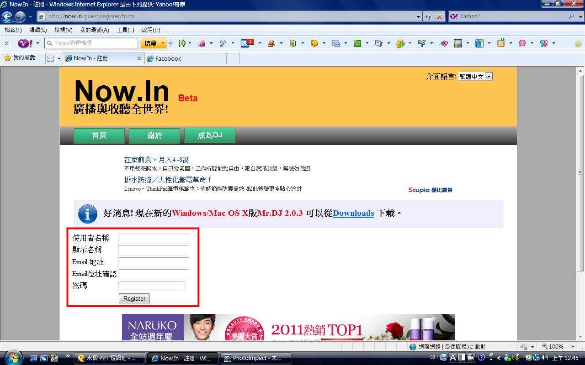Screen dimensions: 585x365
Task: Open the 編輯(E) menu
Action: (x=38, y=30)
